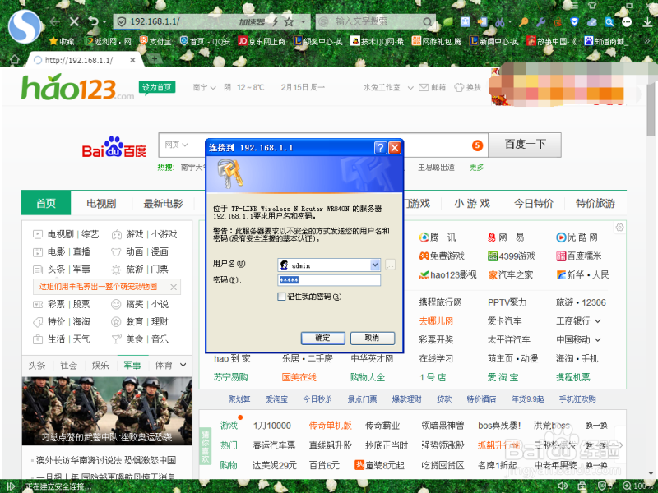The image size is (658, 493).
Task: Click the cloud notes toolbar icon
Action: click(591, 22)
